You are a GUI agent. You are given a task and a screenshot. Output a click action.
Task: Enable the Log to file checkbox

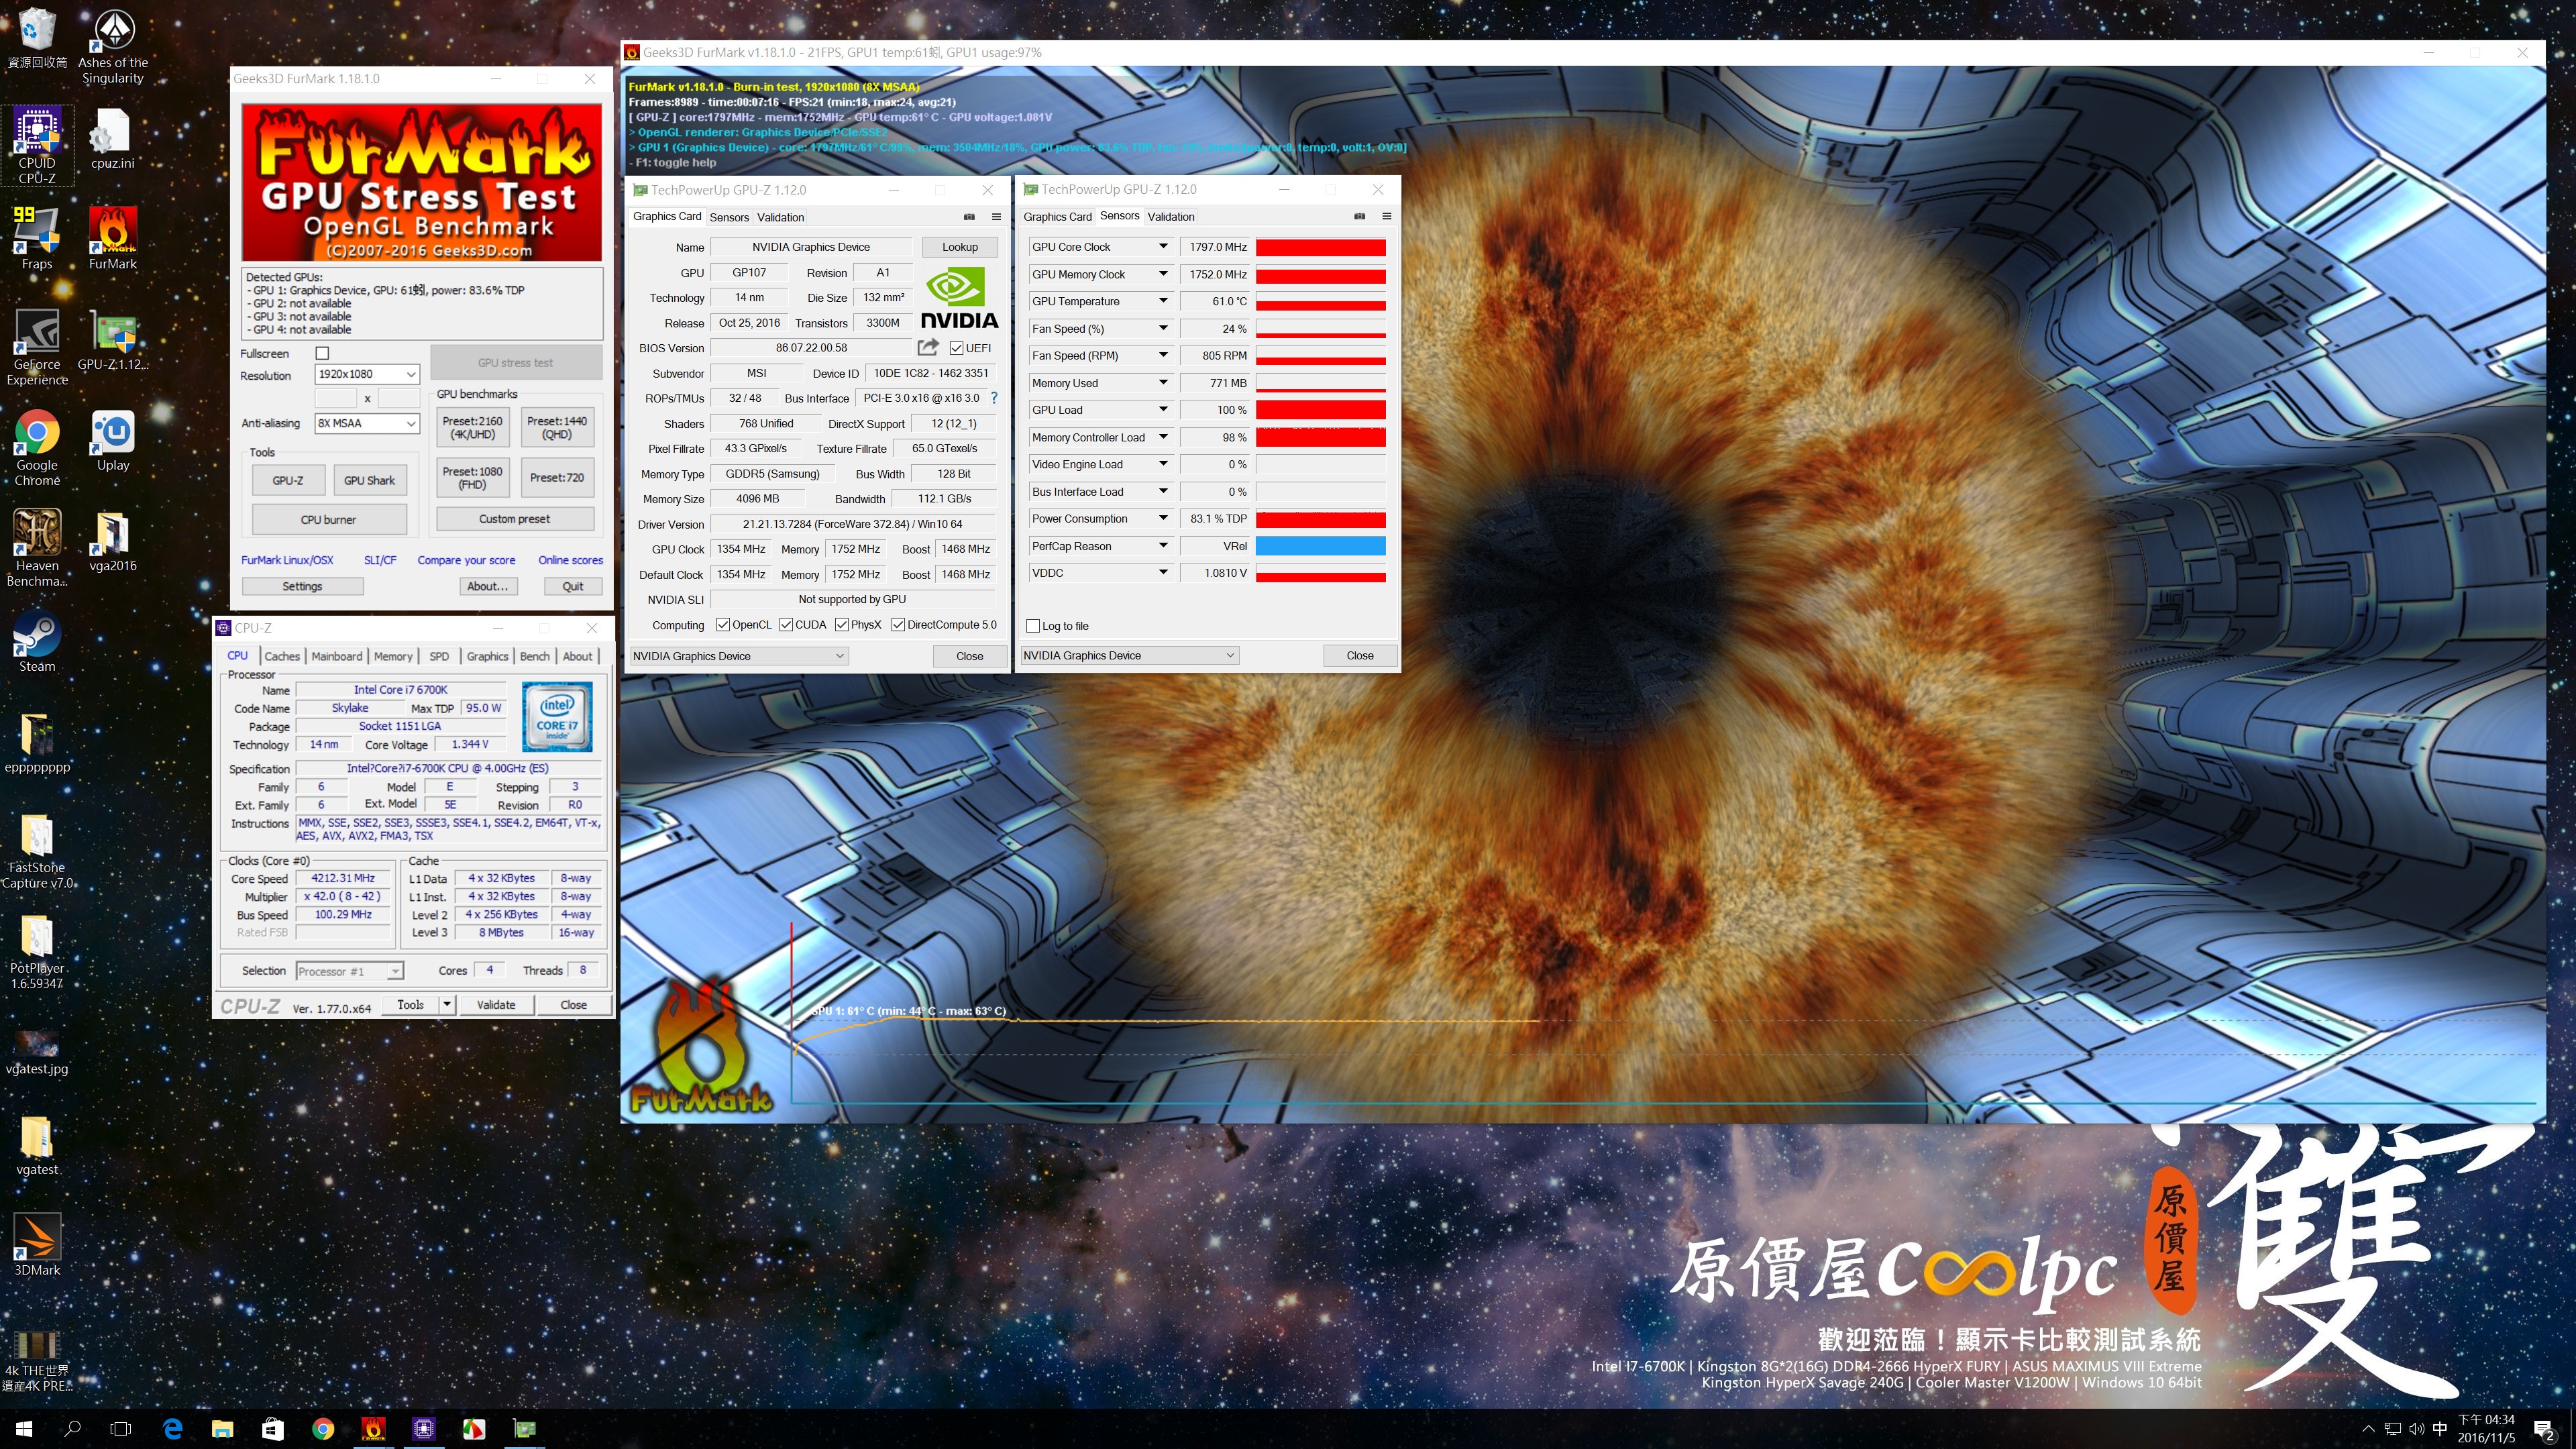pos(1033,626)
